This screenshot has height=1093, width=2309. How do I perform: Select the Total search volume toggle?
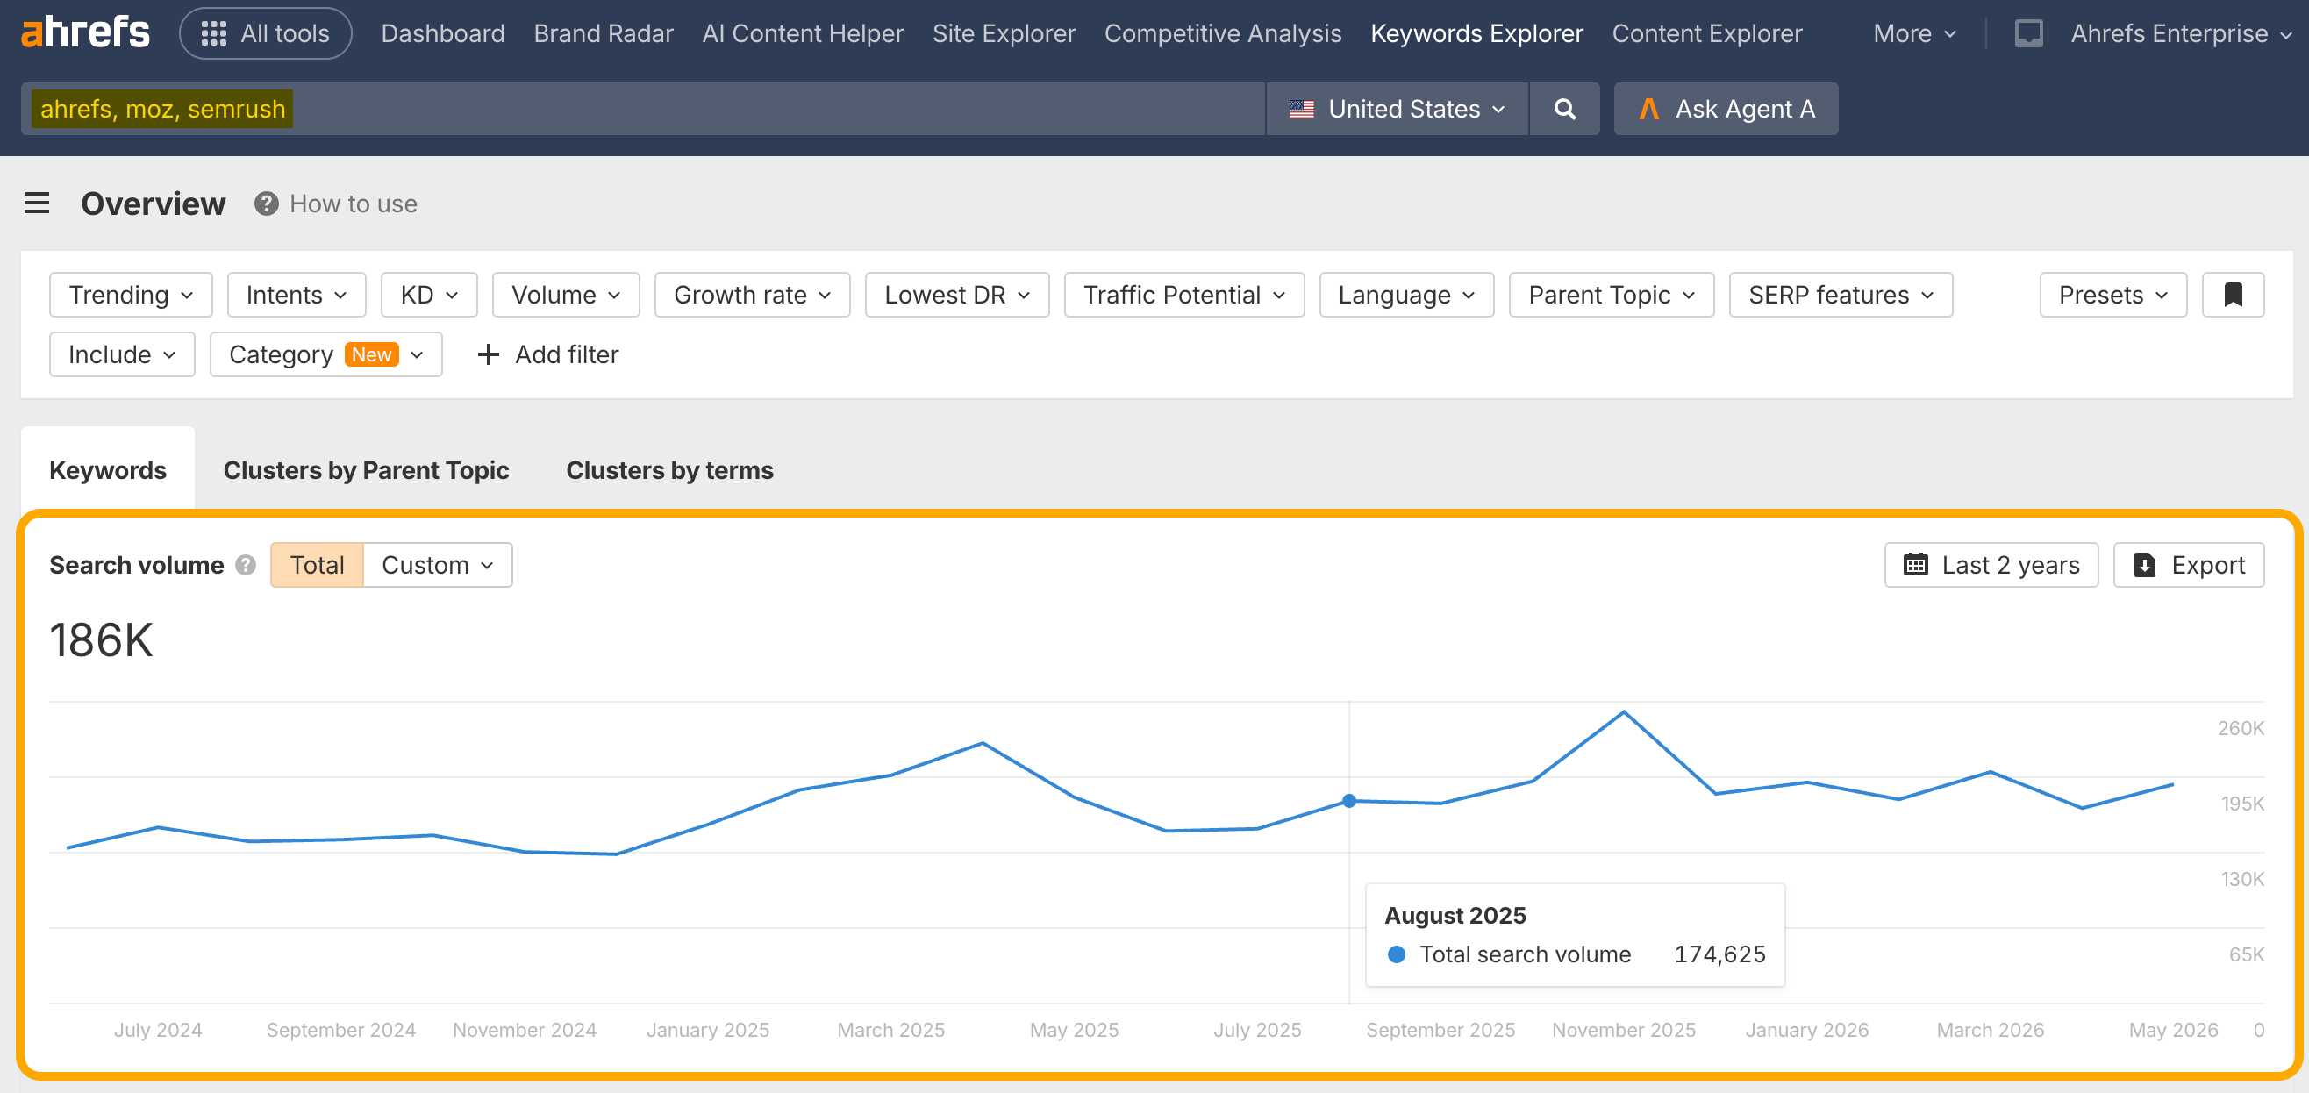317,565
